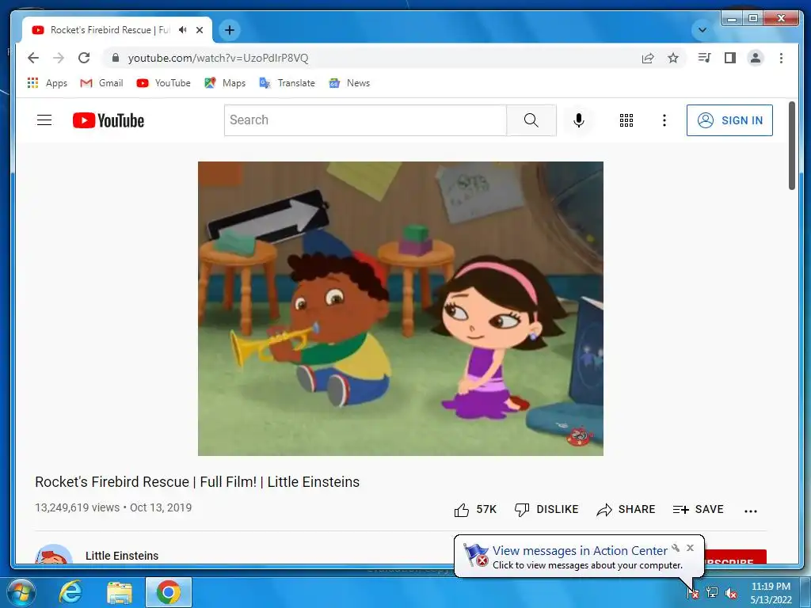Open the News bookmark
The height and width of the screenshot is (608, 811).
click(349, 82)
